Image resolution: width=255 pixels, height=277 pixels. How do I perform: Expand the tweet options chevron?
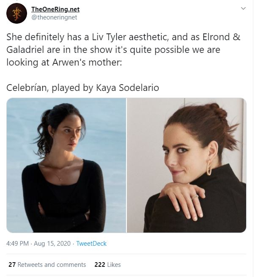pyautogui.click(x=243, y=8)
